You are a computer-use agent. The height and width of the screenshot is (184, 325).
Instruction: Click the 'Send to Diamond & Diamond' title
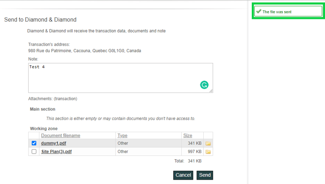tap(40, 20)
